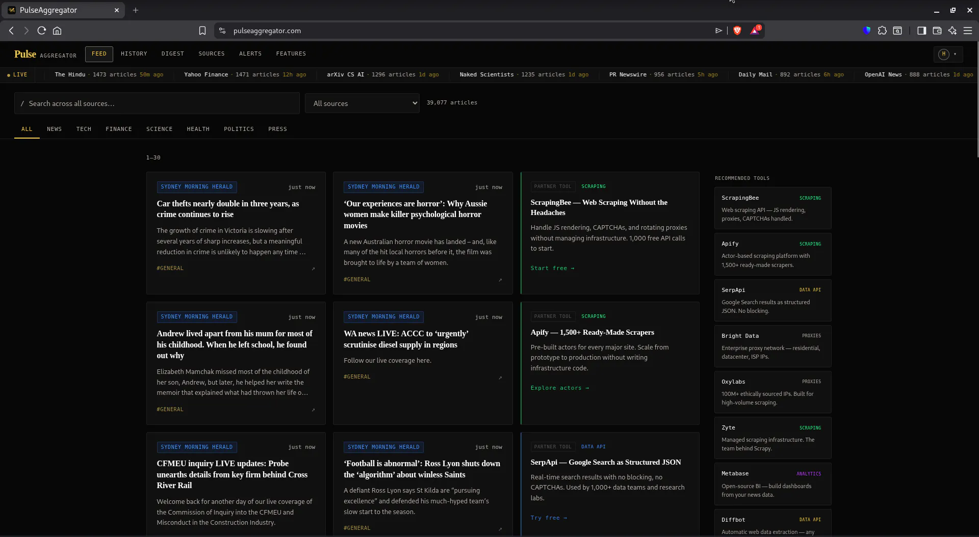The image size is (979, 537).
Task: Click the Pulse Aggregator logo
Action: coord(45,54)
